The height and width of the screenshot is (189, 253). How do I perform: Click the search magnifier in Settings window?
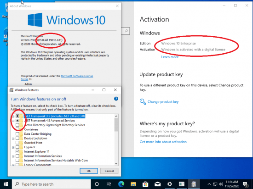coord(126,31)
